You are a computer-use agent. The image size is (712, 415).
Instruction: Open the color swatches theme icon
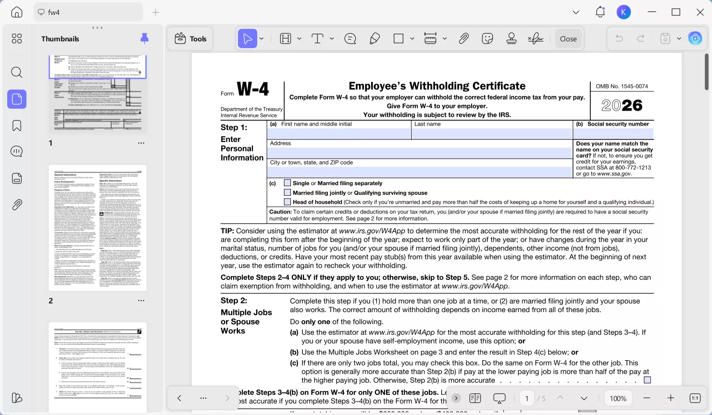[x=17, y=398]
